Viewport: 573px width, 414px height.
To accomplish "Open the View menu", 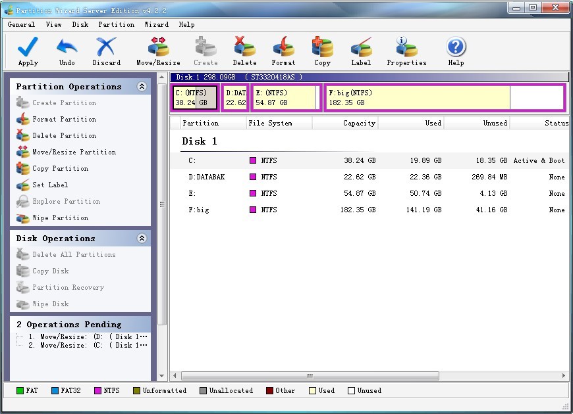I will [54, 24].
